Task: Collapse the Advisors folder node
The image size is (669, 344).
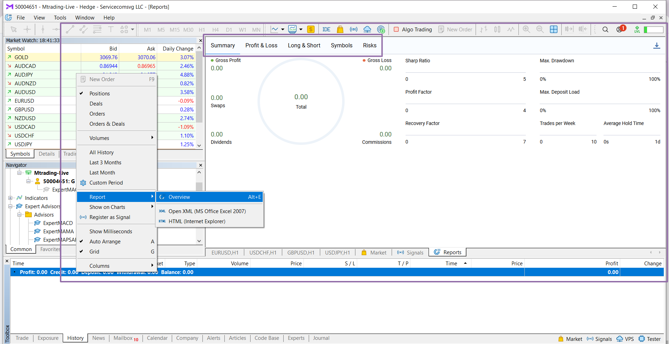Action: pos(20,214)
